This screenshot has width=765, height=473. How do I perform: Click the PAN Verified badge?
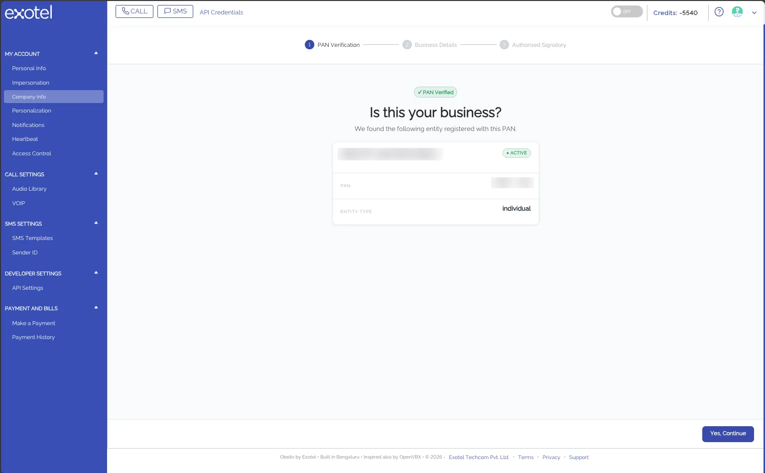coord(435,92)
